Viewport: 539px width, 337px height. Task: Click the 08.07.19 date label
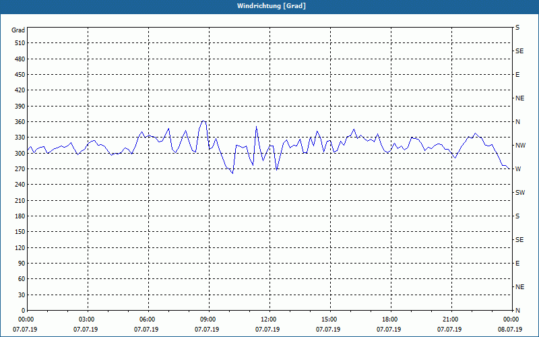click(x=510, y=330)
